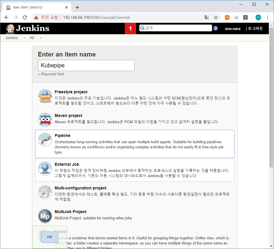View the not secure warning icon
This screenshot has width=274, height=249.
click(x=36, y=17)
